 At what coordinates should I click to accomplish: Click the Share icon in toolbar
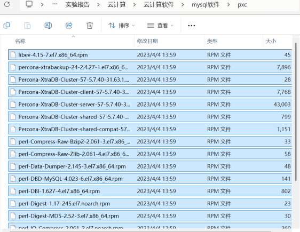coord(69,25)
